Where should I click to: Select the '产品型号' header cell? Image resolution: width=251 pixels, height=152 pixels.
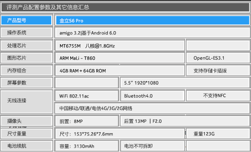26,21
